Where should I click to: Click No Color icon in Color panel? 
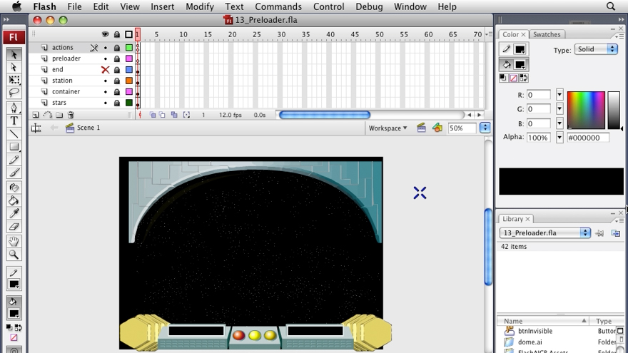click(513, 78)
